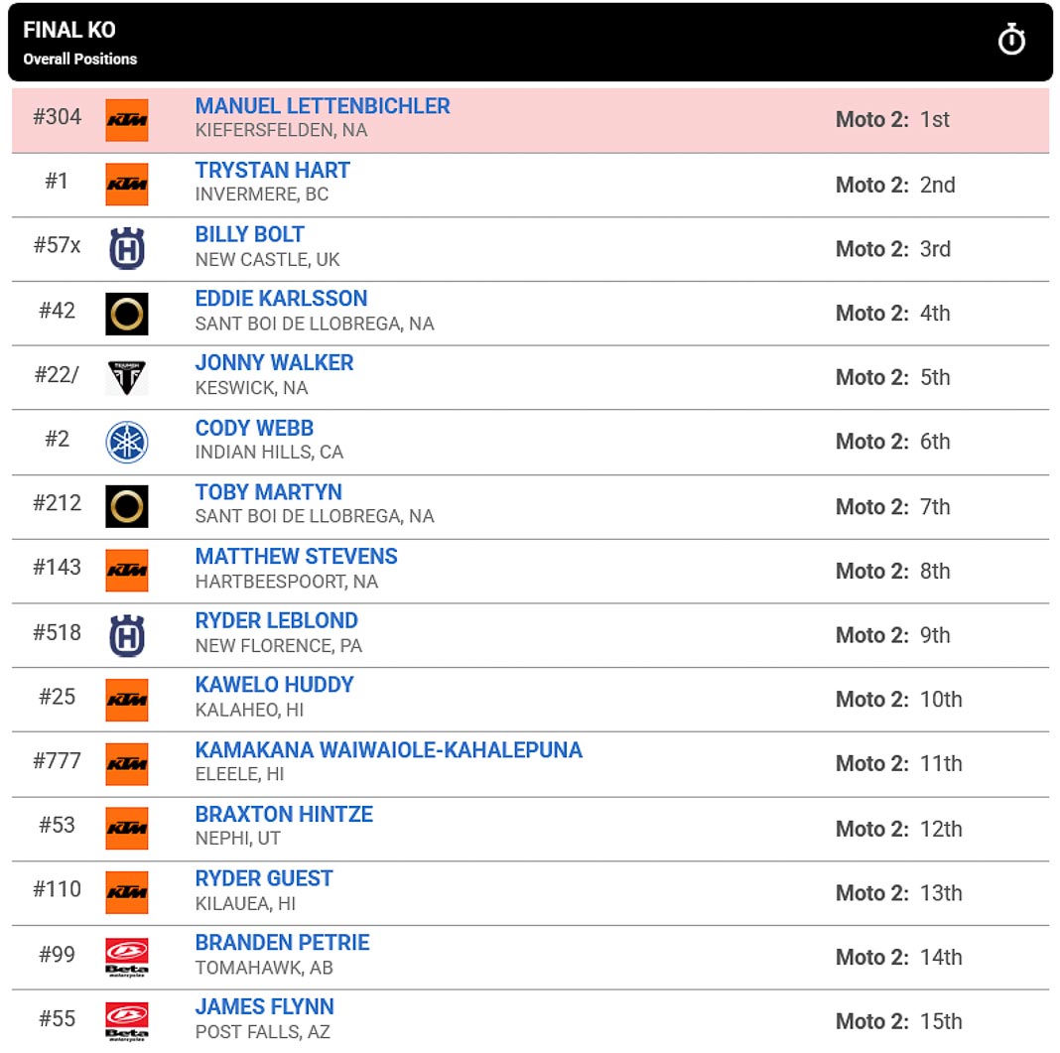Screen dimensions: 1060x1053
Task: Open Braxton Hintze rider profile
Action: pyautogui.click(x=284, y=814)
